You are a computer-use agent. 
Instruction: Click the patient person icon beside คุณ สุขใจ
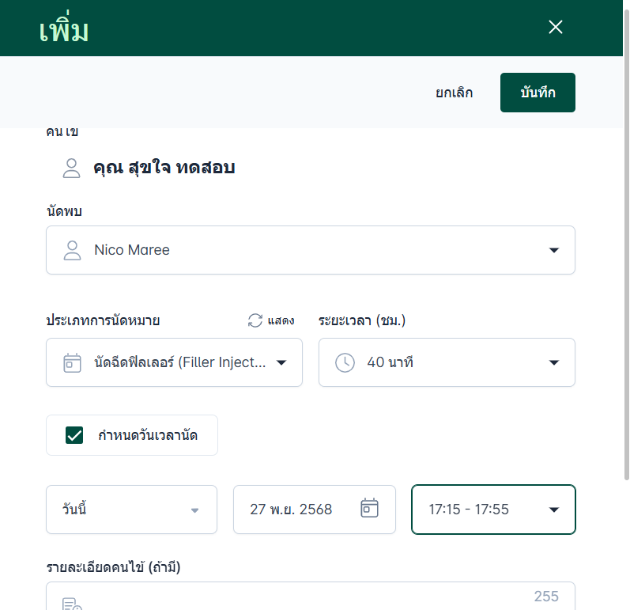[72, 168]
